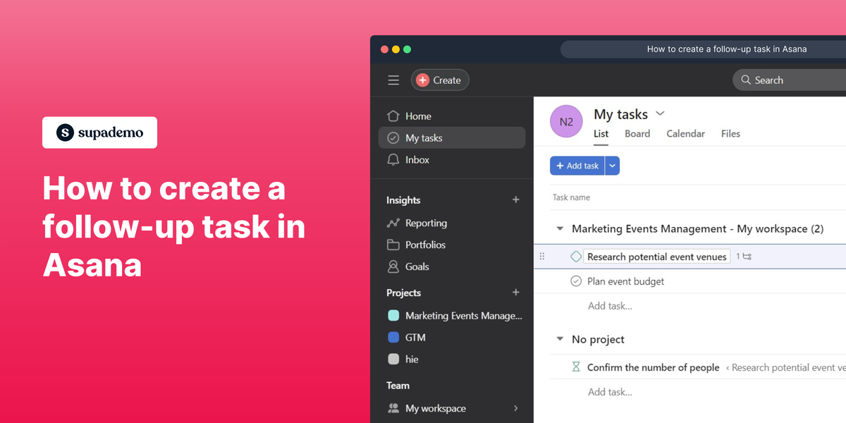This screenshot has width=846, height=423.
Task: Open the Inbox bell icon
Action: pyautogui.click(x=394, y=160)
